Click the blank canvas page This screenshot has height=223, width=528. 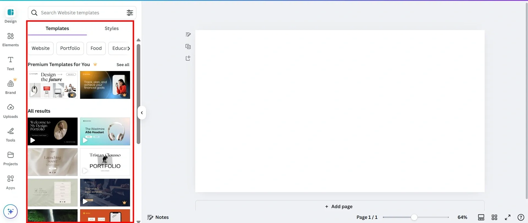(x=340, y=111)
